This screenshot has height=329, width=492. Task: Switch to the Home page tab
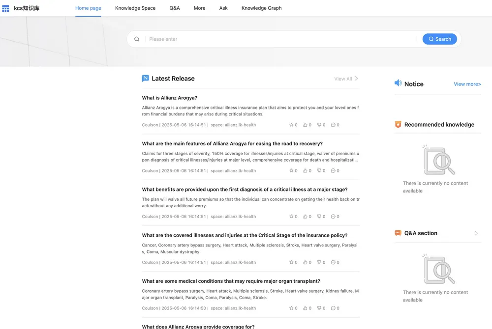tap(88, 8)
